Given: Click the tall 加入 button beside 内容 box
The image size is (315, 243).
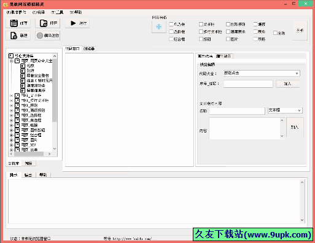Looking at the screenshot, I should click(x=295, y=127).
